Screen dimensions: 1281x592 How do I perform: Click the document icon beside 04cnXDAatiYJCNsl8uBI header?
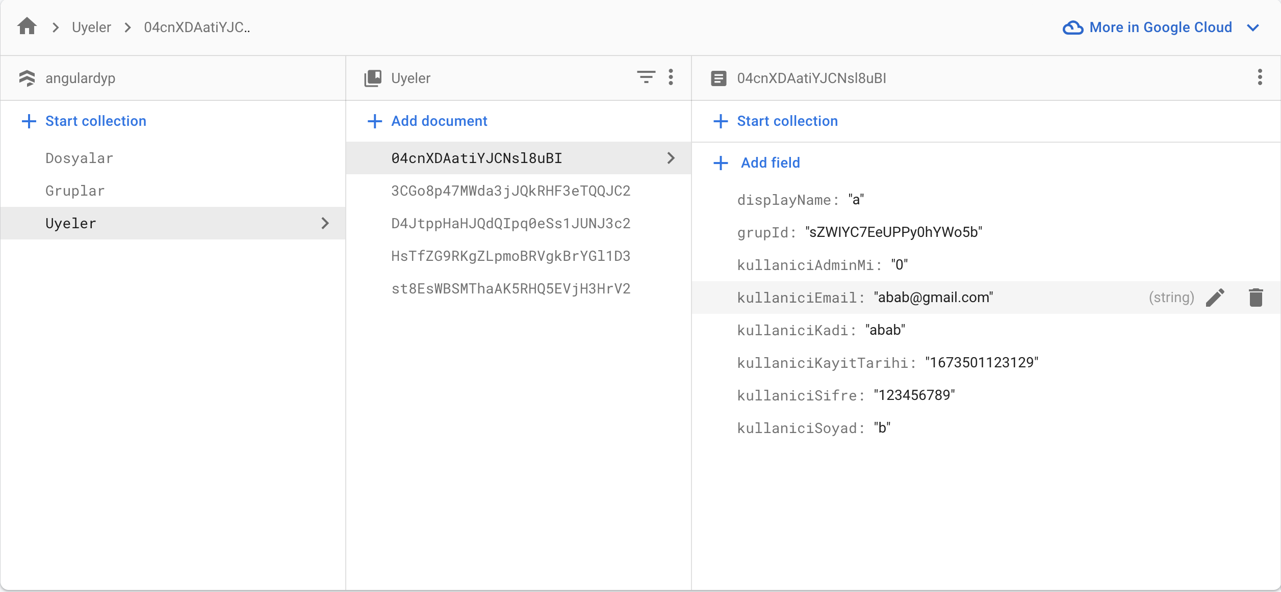click(x=719, y=78)
